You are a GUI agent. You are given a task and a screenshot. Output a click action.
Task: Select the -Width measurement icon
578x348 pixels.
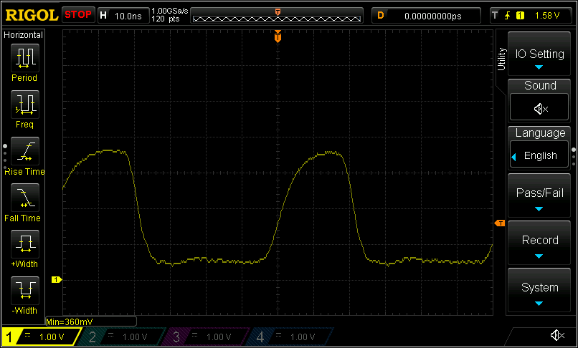point(26,291)
